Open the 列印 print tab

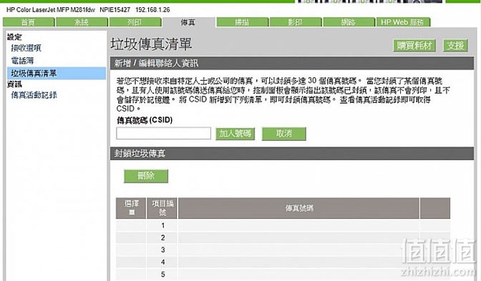click(135, 22)
